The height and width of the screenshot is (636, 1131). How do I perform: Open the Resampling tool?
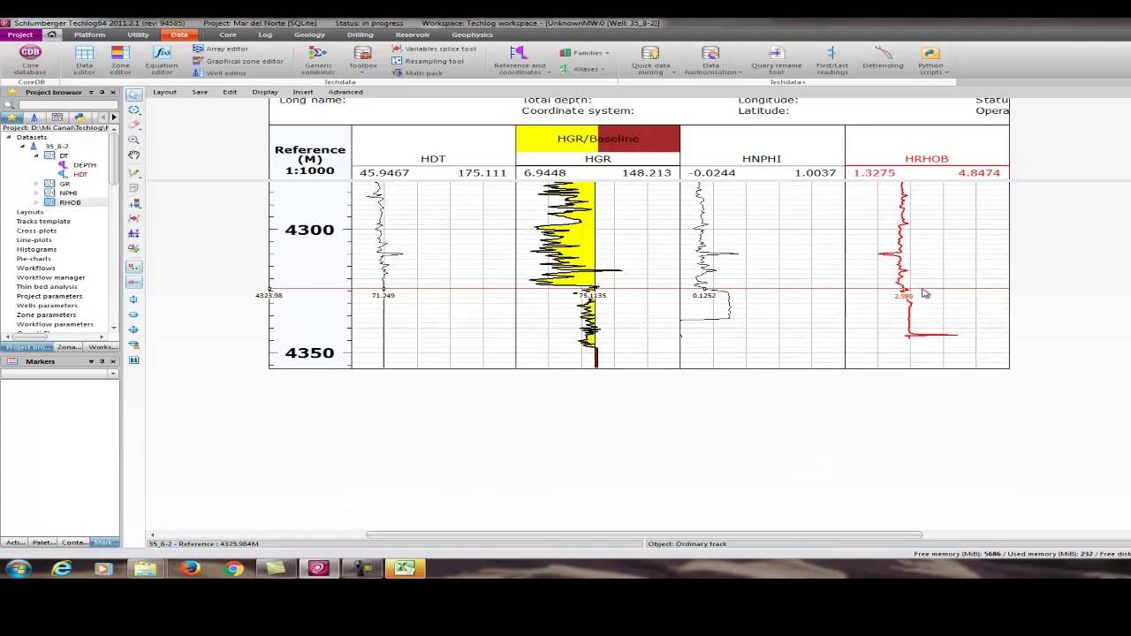coord(428,61)
